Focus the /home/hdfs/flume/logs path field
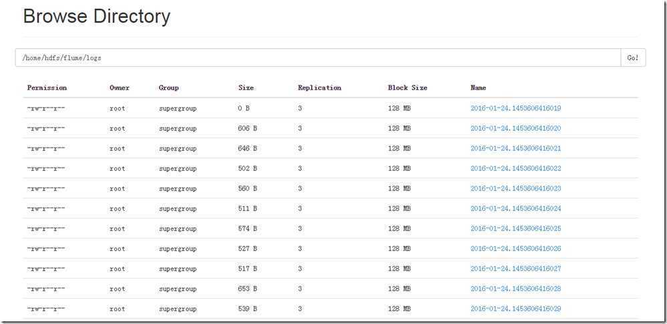This screenshot has width=667, height=324. click(318, 57)
